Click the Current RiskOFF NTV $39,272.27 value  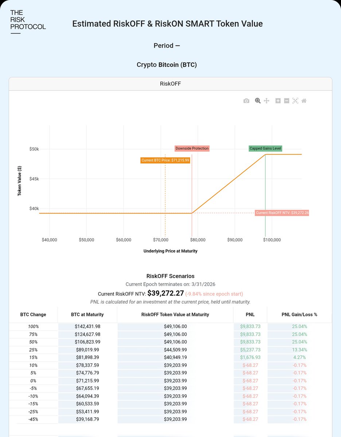pyautogui.click(x=165, y=293)
